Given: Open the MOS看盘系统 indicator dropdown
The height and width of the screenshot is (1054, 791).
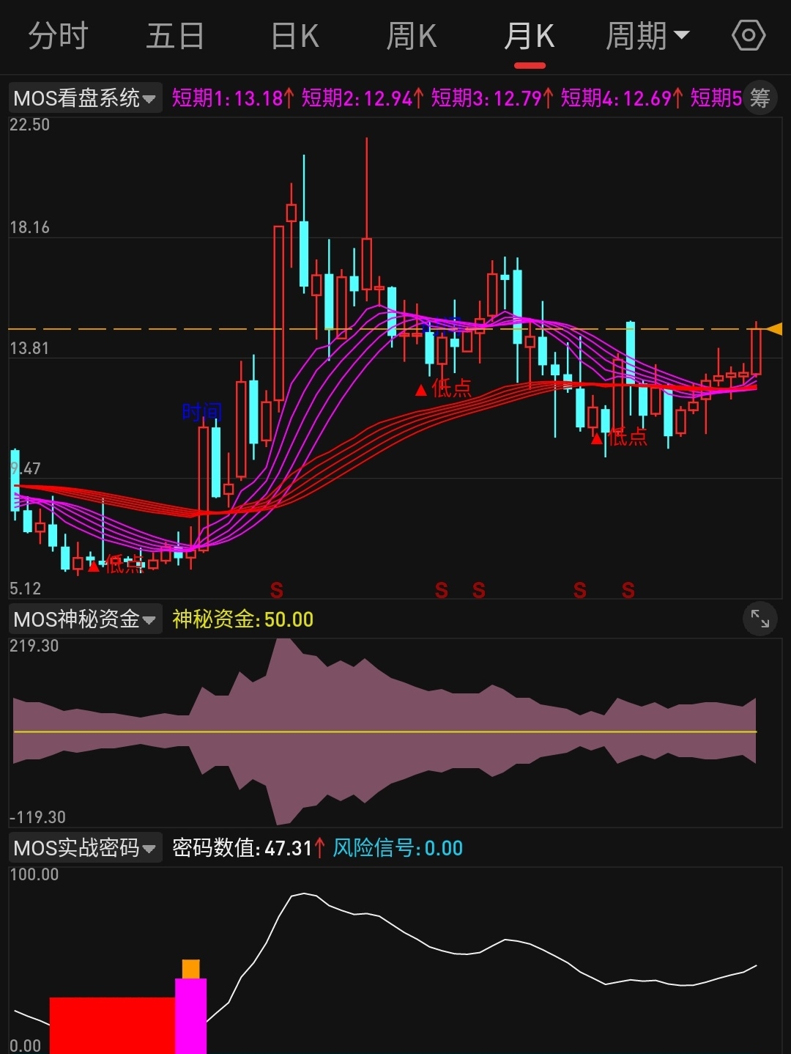Looking at the screenshot, I should pyautogui.click(x=85, y=97).
